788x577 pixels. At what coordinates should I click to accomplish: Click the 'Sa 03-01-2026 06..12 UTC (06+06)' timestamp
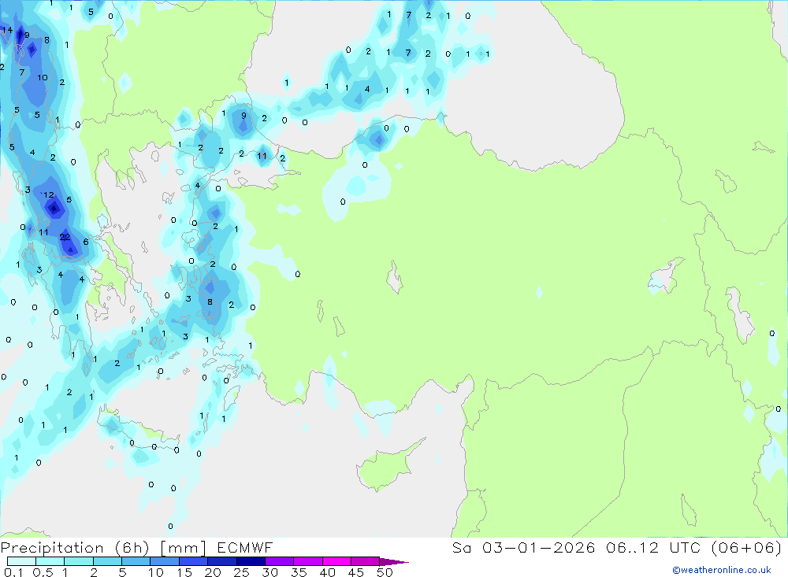tap(617, 547)
